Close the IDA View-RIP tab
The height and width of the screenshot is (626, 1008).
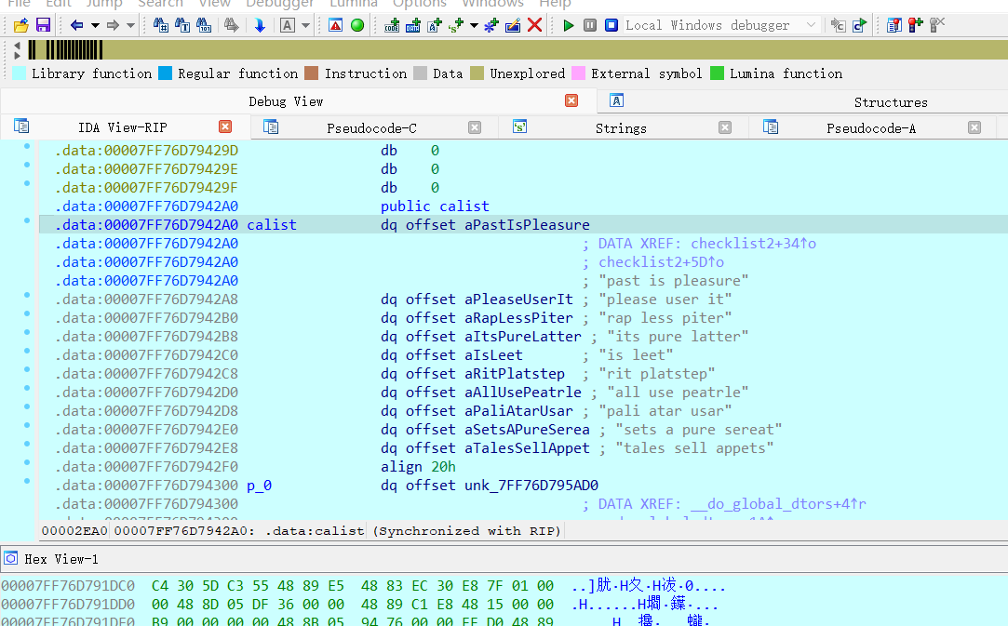click(x=225, y=127)
